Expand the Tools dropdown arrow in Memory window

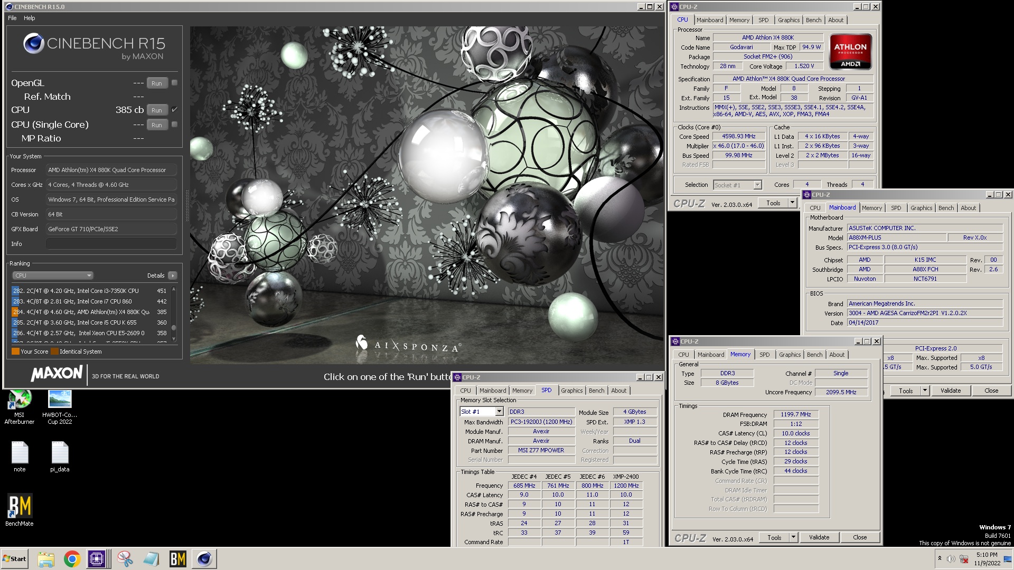[x=793, y=537]
